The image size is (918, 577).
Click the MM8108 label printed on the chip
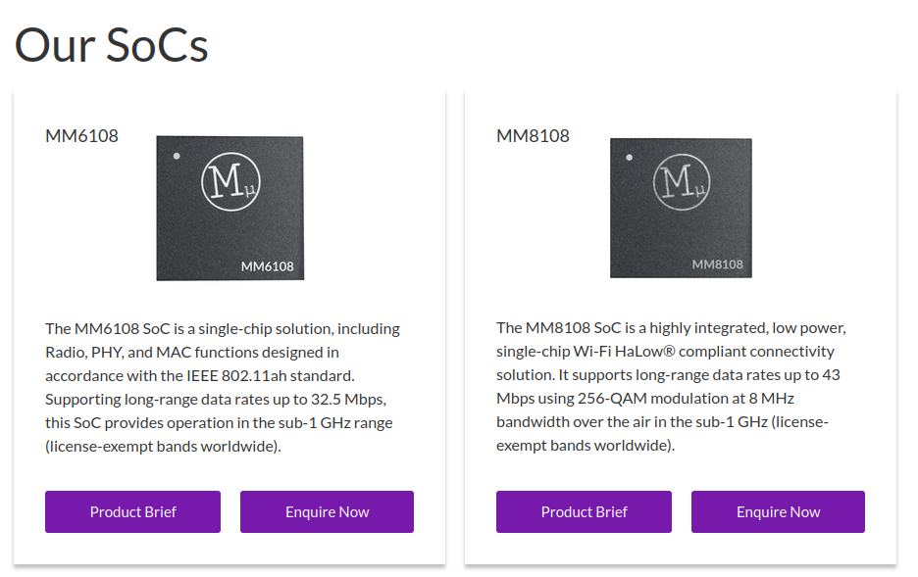717,264
